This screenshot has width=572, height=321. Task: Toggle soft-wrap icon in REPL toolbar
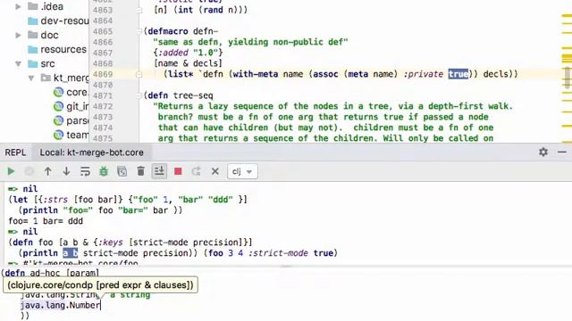pyautogui.click(x=85, y=171)
